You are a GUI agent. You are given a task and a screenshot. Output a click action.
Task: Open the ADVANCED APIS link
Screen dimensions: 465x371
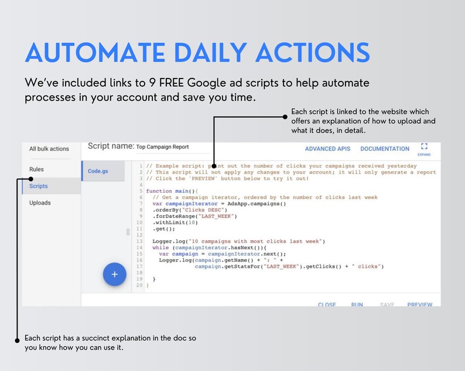327,149
